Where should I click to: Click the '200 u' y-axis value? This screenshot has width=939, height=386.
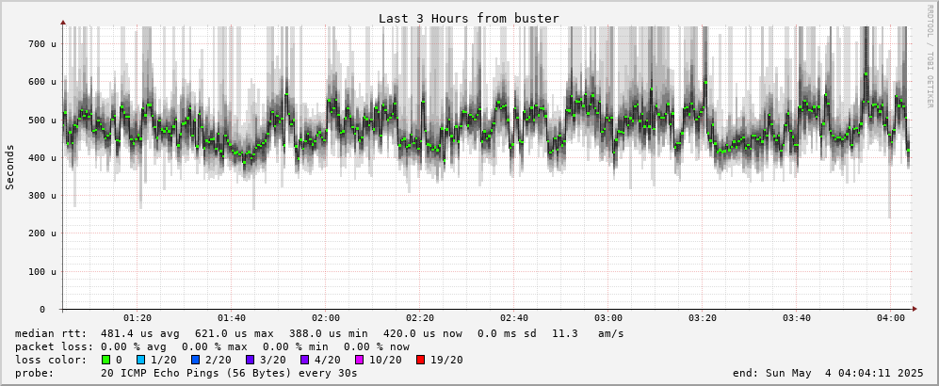coord(42,233)
